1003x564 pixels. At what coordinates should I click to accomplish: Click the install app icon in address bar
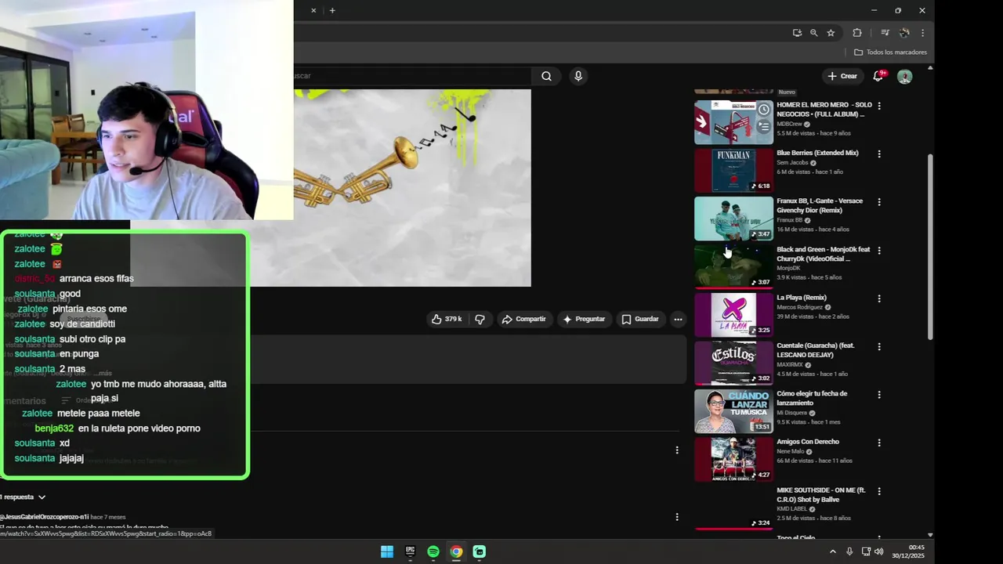[x=797, y=33]
